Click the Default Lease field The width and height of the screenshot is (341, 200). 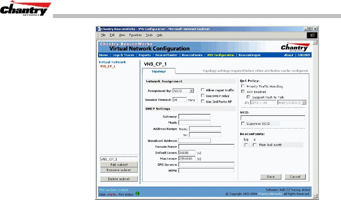pyautogui.click(x=187, y=152)
